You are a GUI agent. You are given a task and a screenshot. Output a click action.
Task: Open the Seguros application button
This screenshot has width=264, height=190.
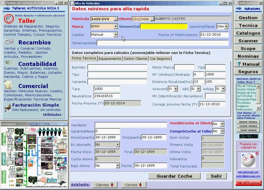[248, 72]
